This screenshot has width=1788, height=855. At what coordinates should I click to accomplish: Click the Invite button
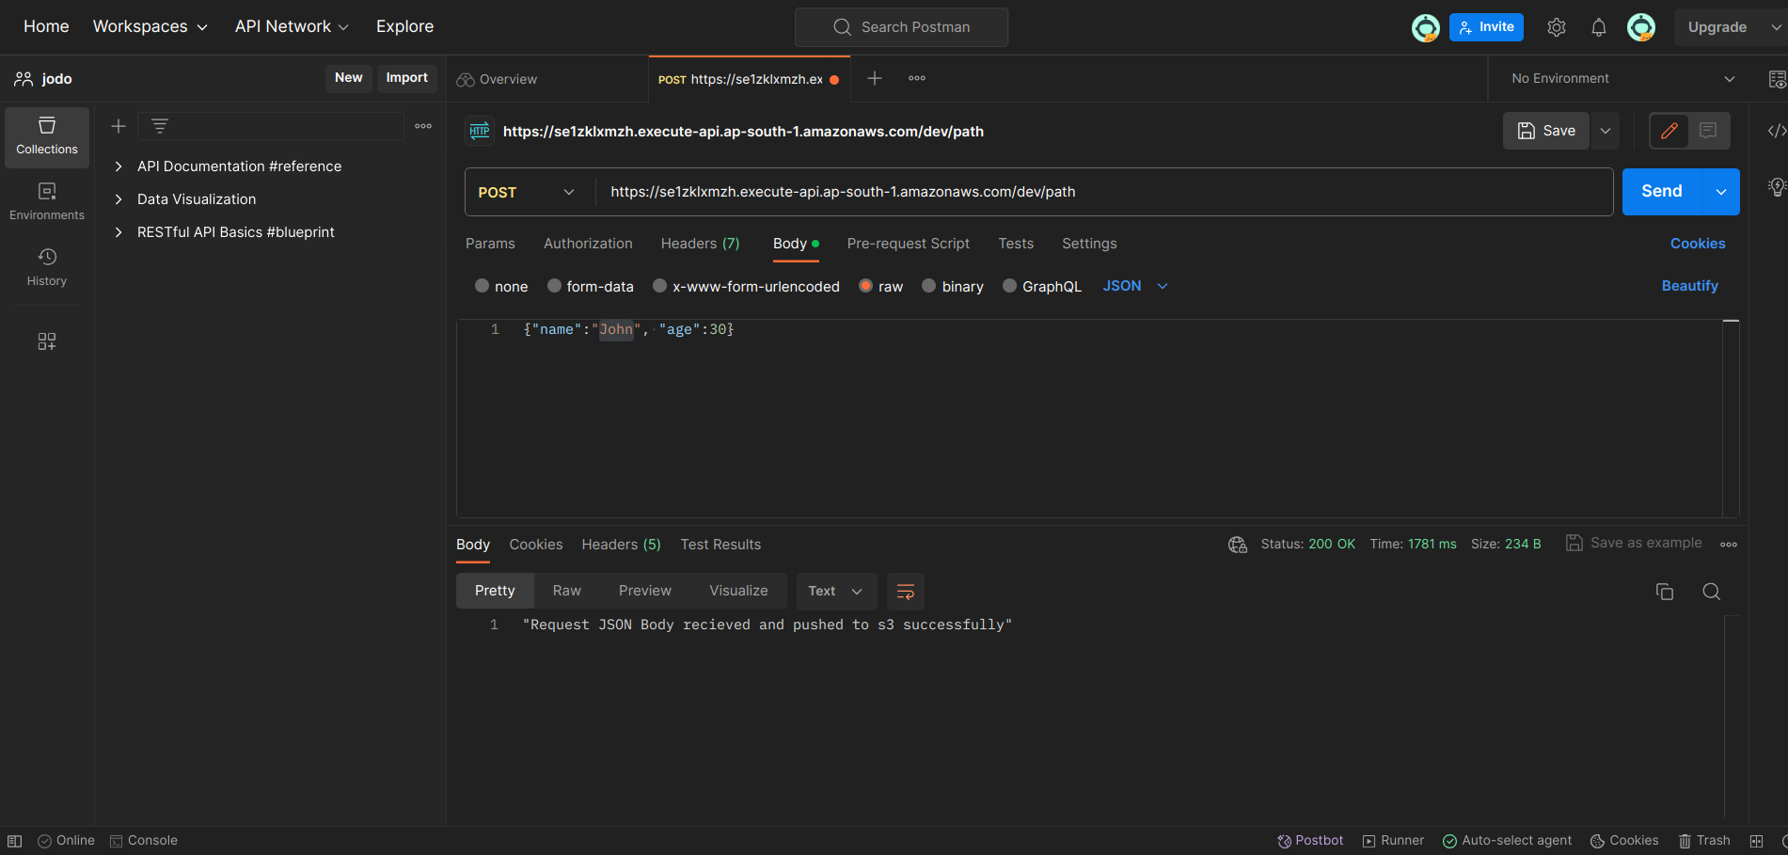tap(1486, 27)
